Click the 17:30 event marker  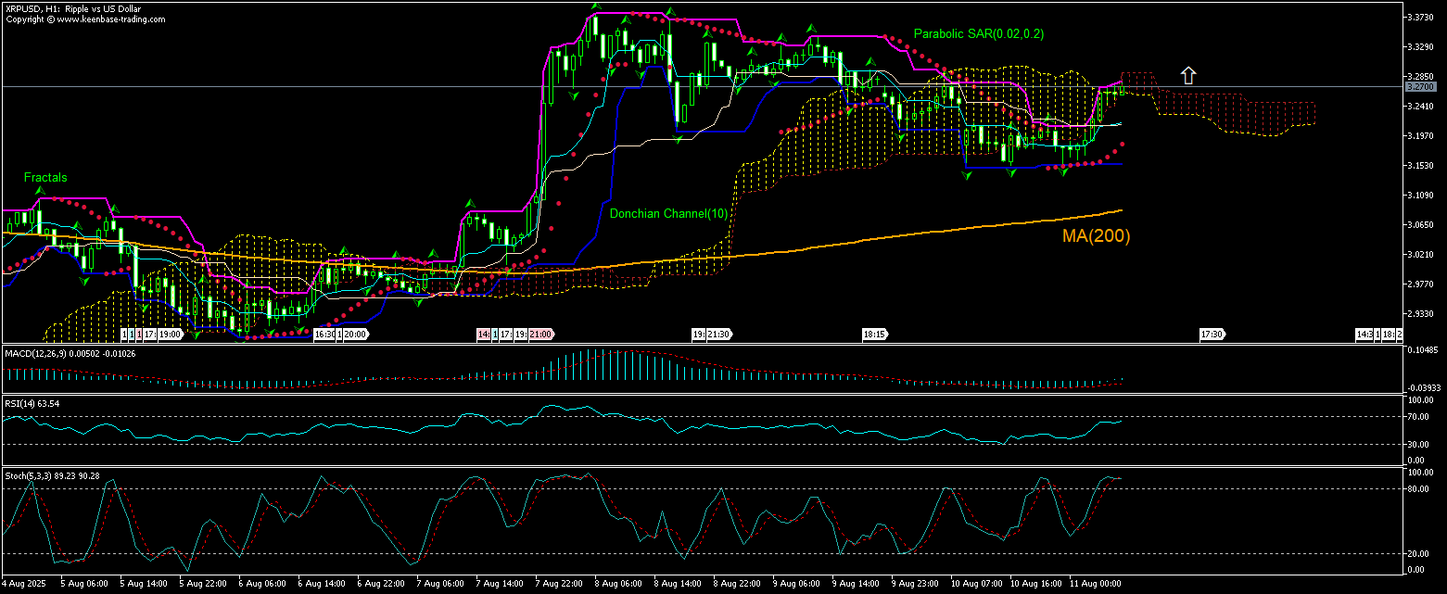(x=1212, y=334)
